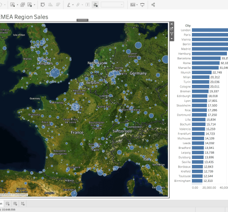Expand the clear sheet options arrow
228x212 pixels.
point(34,5)
